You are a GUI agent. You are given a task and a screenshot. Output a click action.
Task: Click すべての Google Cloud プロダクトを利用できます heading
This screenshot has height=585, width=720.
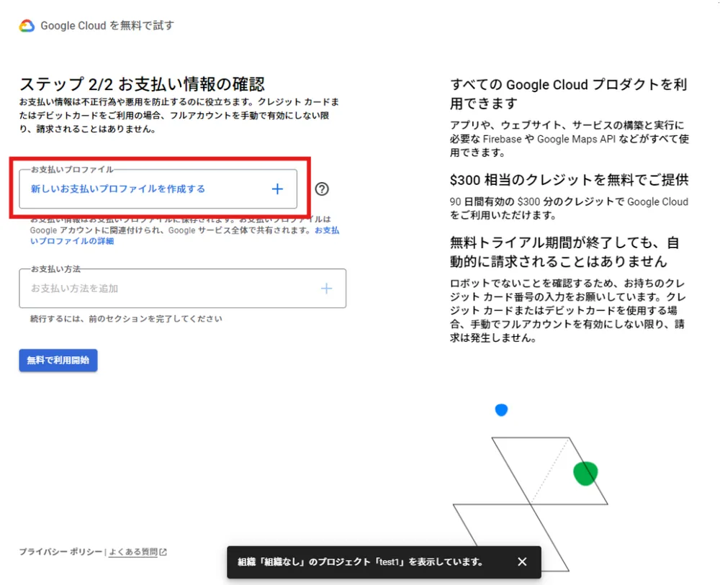click(569, 94)
